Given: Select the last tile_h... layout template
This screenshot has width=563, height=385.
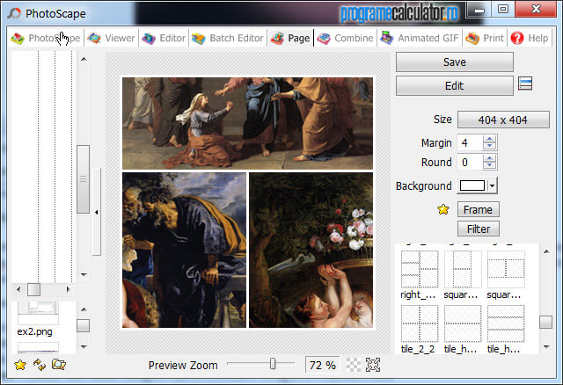Looking at the screenshot, I should click(x=506, y=329).
